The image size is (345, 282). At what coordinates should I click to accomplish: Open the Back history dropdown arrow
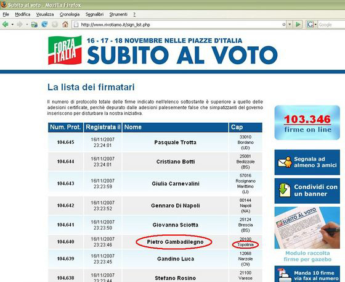point(12,25)
